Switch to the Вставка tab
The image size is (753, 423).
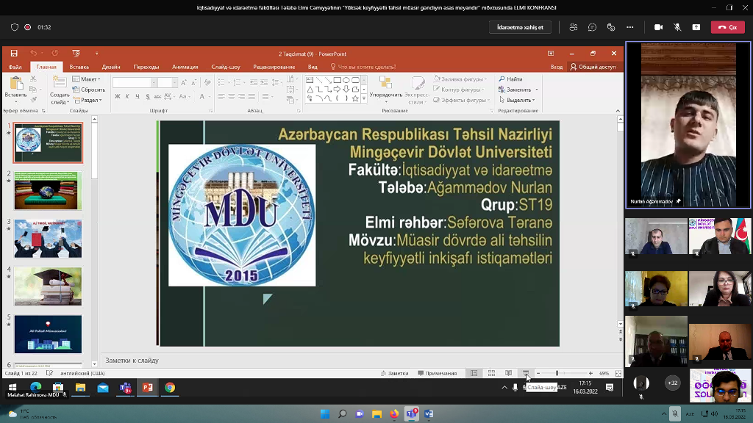click(79, 67)
